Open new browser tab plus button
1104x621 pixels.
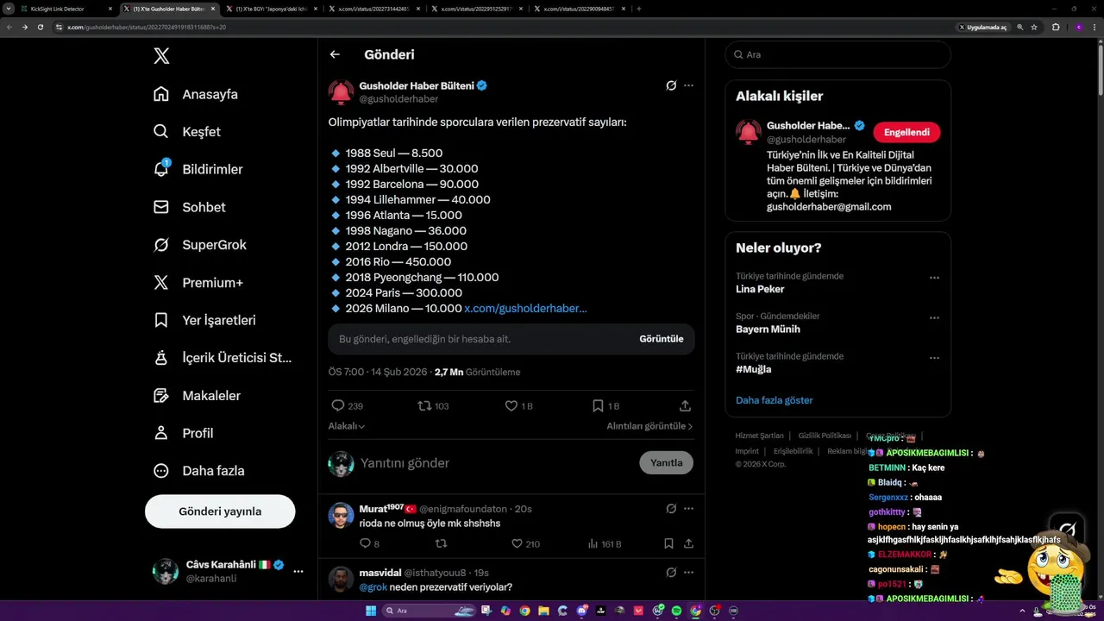(638, 9)
